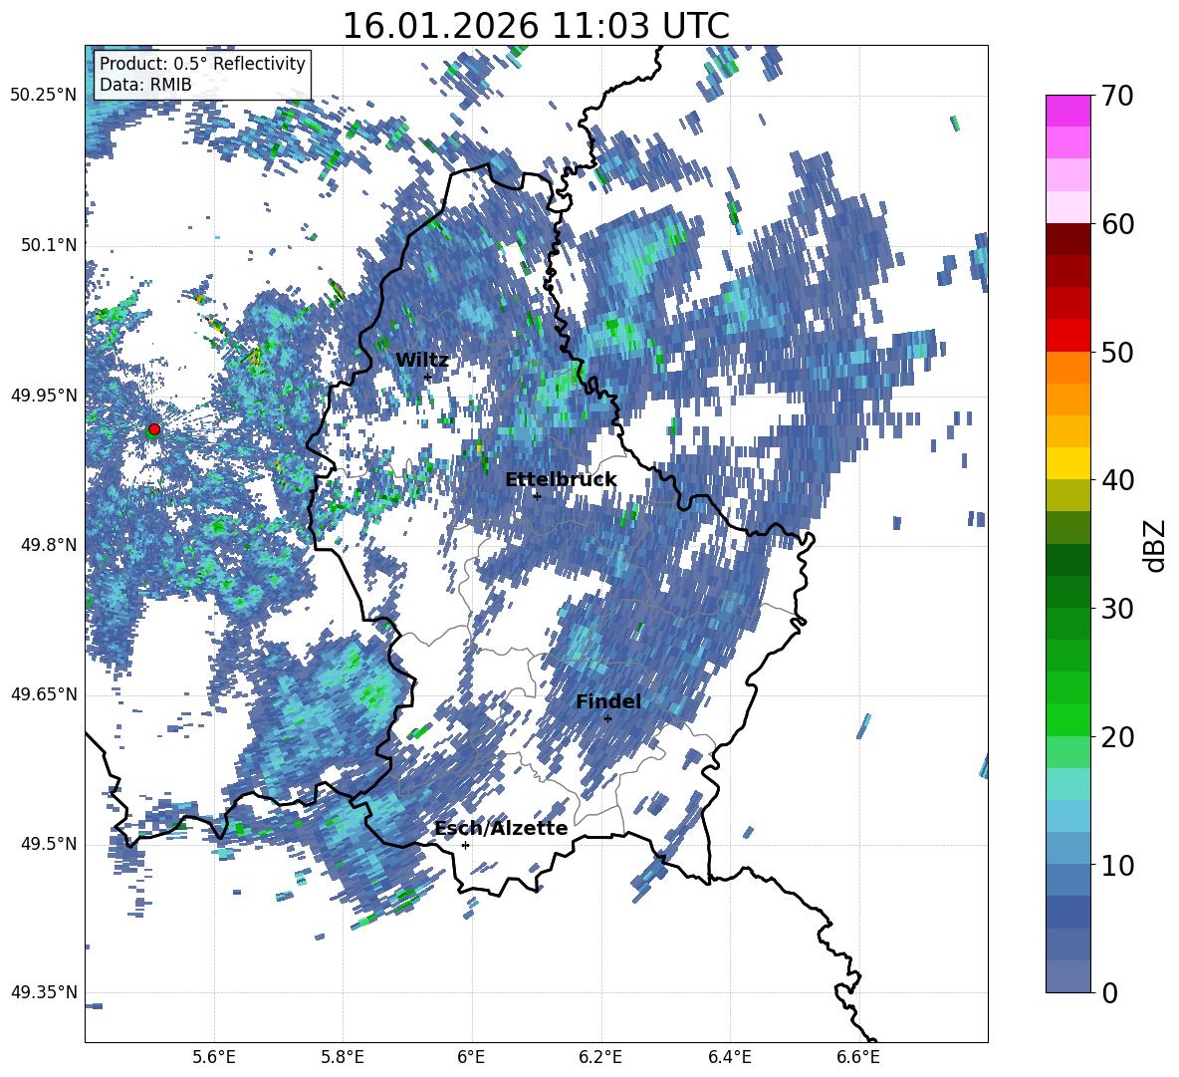Click the 6.2°E longitude label
Image resolution: width=1179 pixels, height=1077 pixels.
coord(600,1057)
